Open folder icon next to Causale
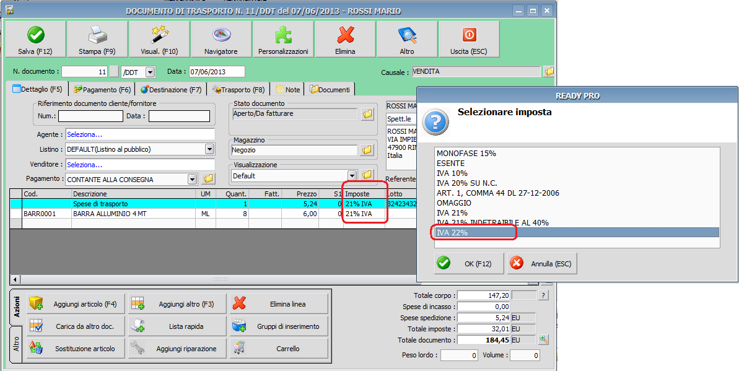 [549, 72]
